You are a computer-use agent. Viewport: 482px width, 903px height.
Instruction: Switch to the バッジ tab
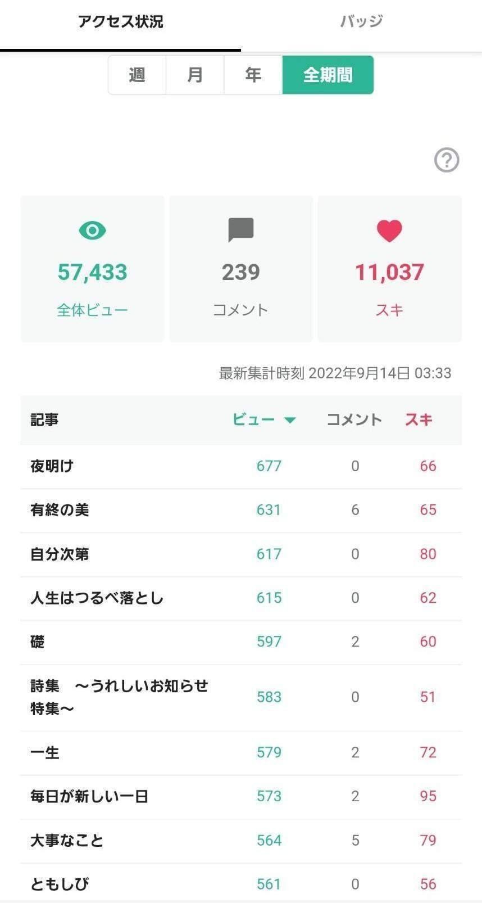(x=361, y=22)
